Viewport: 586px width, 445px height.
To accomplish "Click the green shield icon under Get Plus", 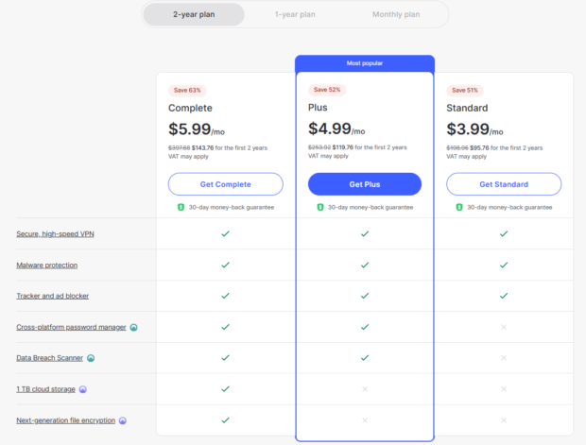I will tap(320, 207).
